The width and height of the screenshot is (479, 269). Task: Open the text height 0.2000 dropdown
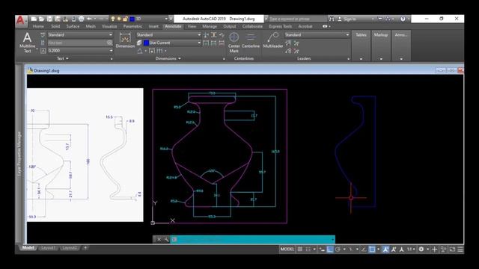pos(80,51)
